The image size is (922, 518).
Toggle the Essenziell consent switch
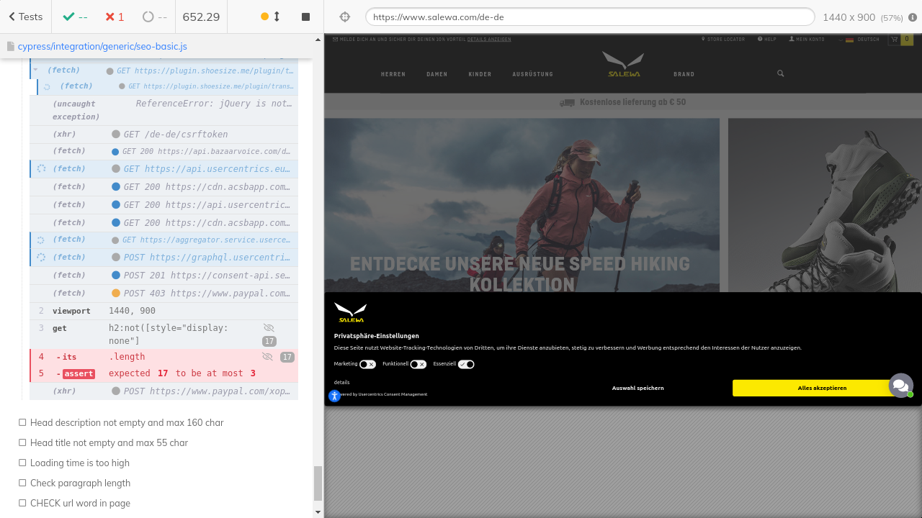466,365
